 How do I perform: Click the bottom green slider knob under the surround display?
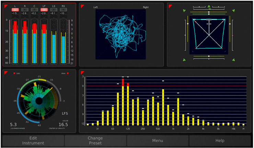(209, 56)
